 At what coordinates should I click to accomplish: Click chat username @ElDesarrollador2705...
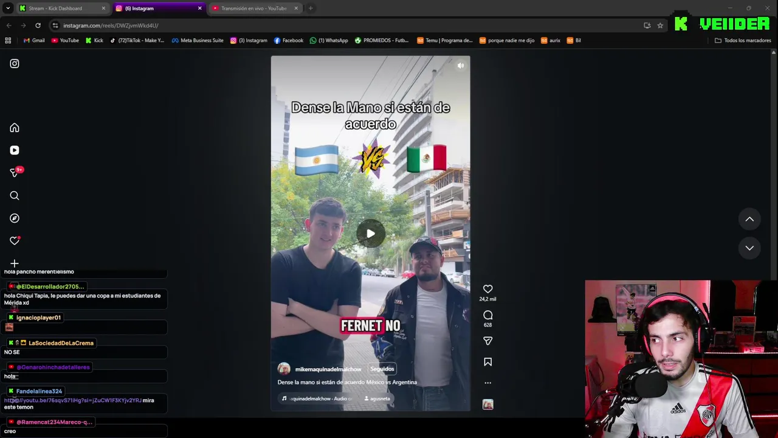point(50,287)
